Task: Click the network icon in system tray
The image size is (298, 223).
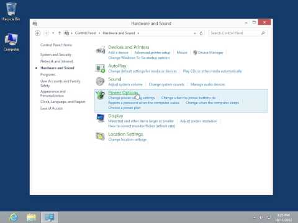Action: [x=269, y=217]
